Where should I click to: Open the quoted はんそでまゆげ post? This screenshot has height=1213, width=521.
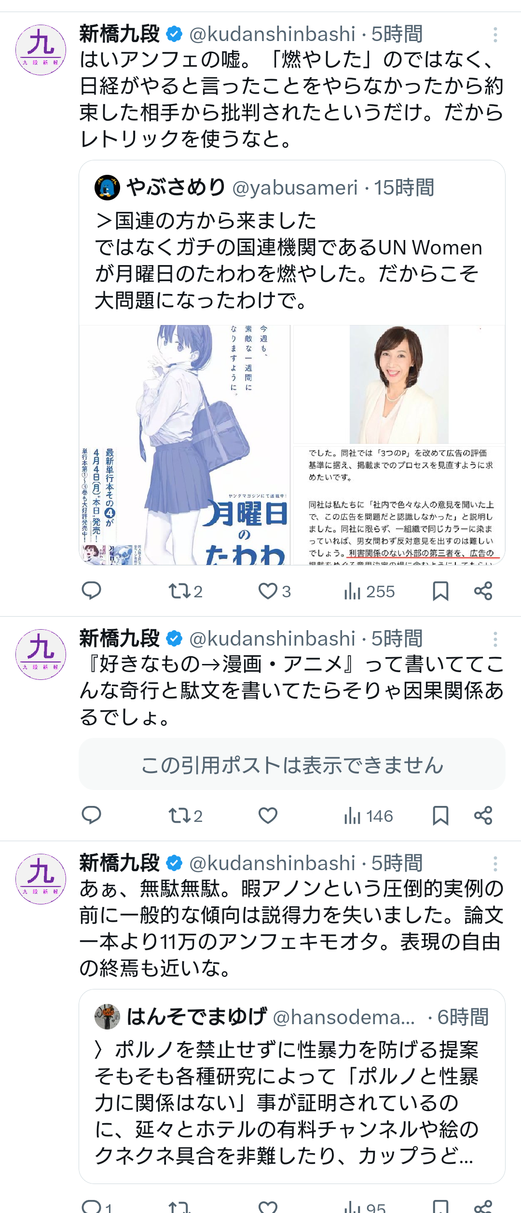point(292,1086)
